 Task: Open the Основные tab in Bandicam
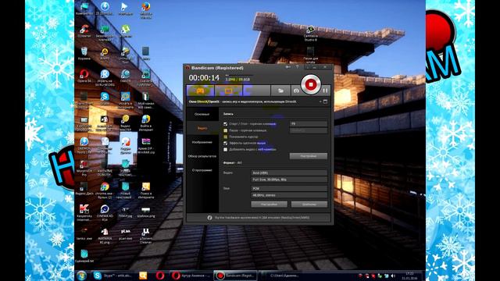(202, 114)
